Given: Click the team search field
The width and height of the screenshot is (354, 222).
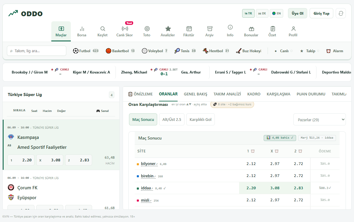Looking at the screenshot, I should click(x=37, y=51).
